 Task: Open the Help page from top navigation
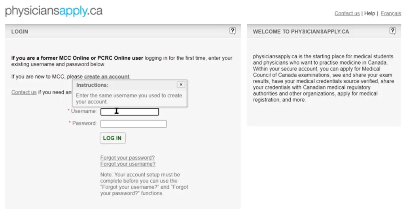coord(369,13)
